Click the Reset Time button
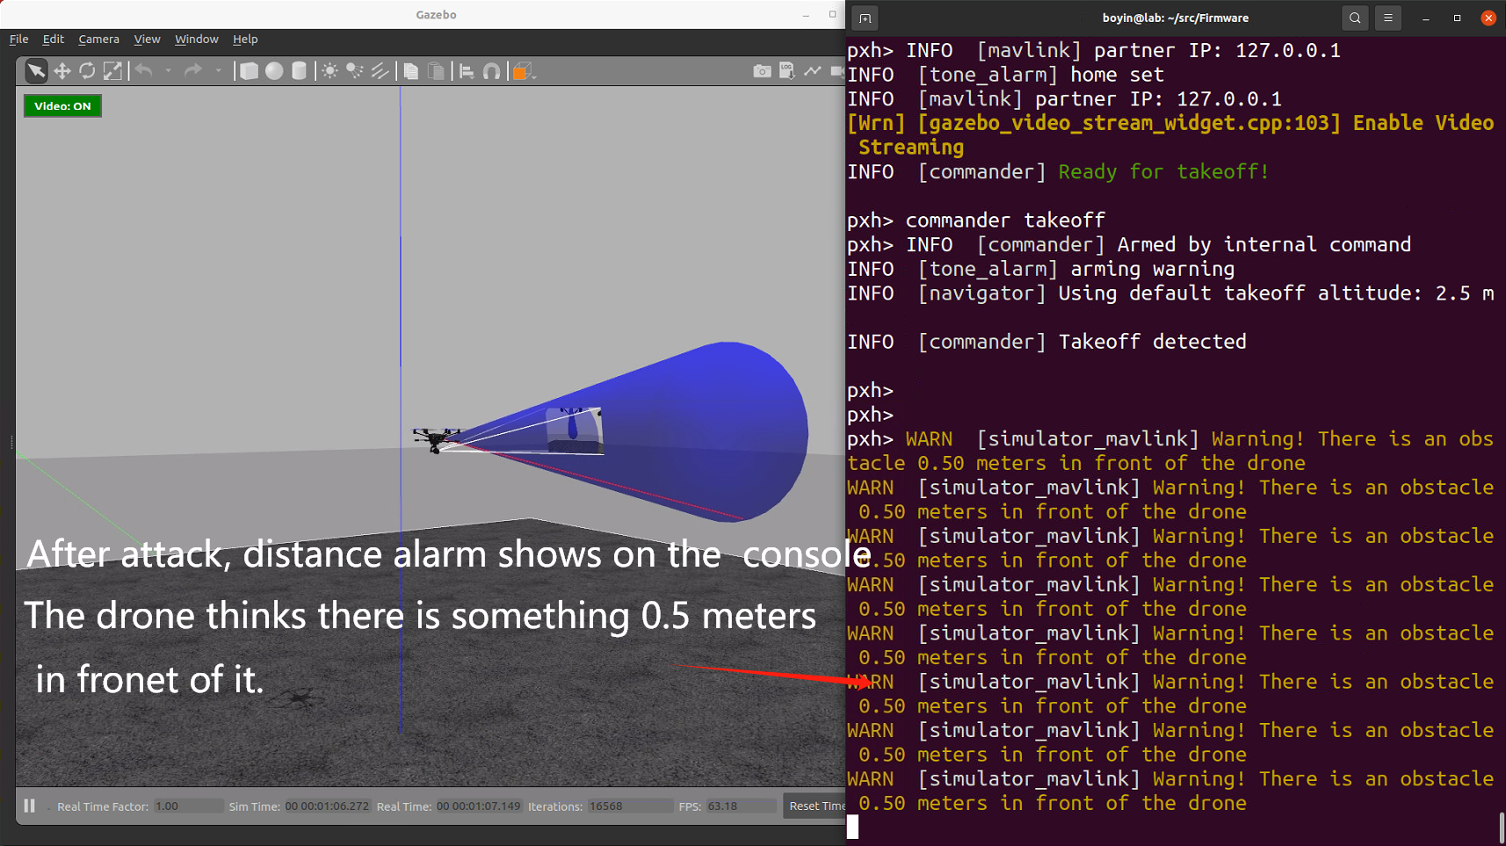 (816, 806)
